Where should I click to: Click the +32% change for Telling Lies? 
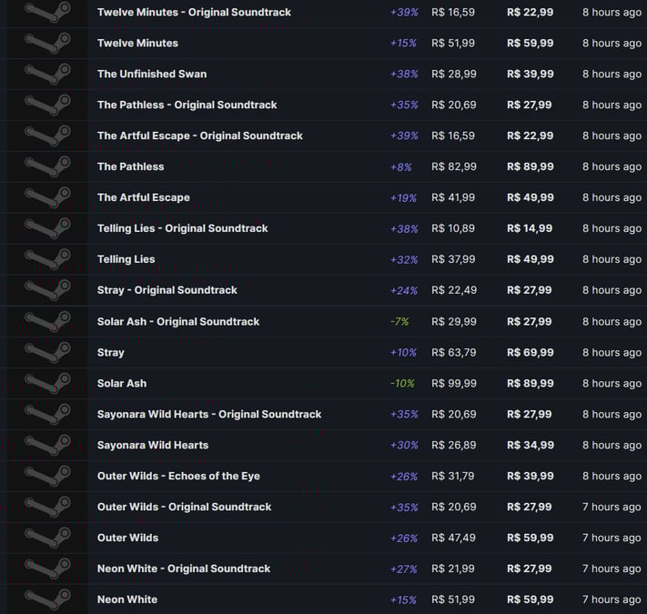(x=404, y=260)
